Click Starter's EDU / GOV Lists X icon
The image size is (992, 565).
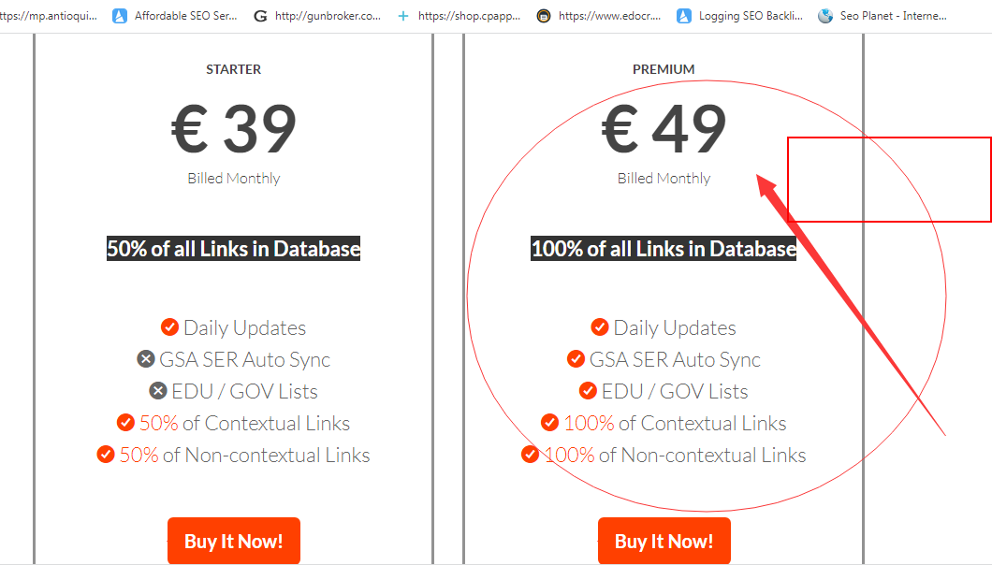[157, 391]
